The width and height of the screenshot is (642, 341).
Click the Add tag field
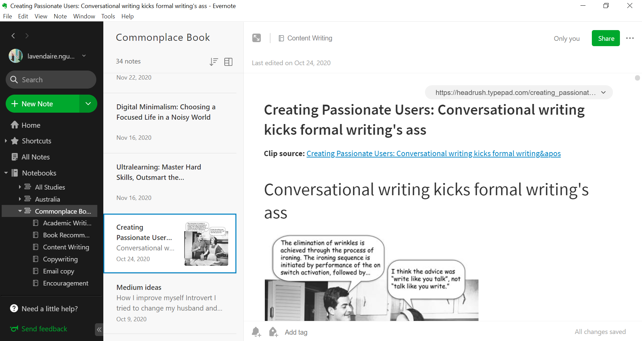point(296,332)
